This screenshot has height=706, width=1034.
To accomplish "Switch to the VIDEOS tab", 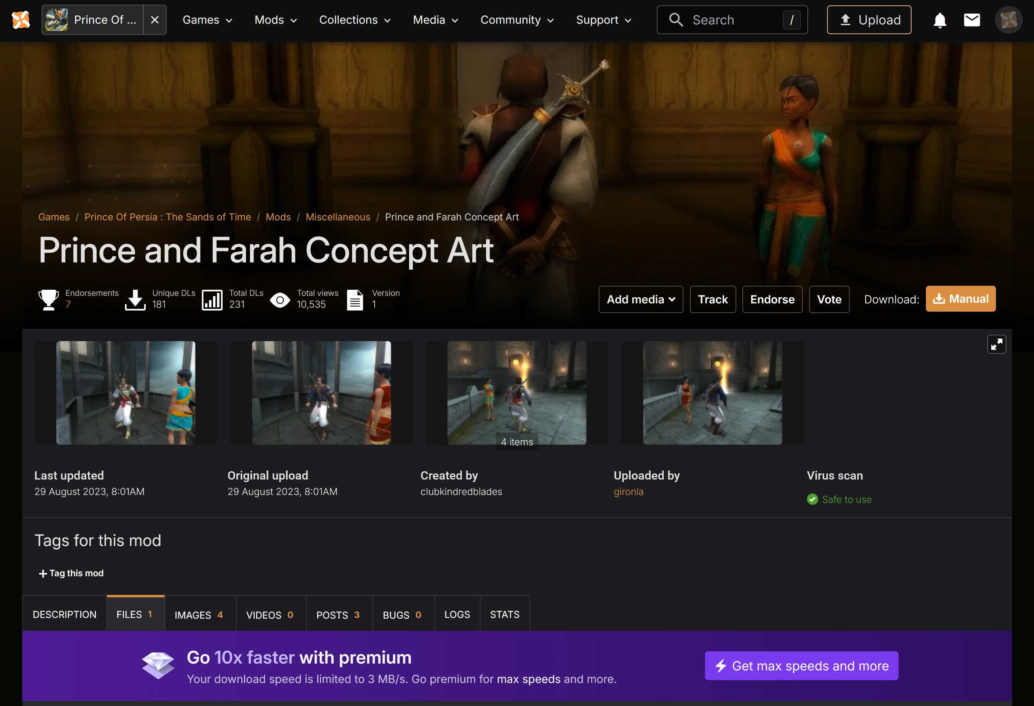I will pos(270,615).
